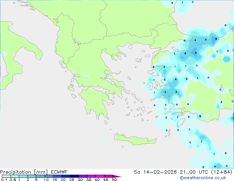Click the "Precipitation" title text

pyautogui.click(x=16, y=172)
